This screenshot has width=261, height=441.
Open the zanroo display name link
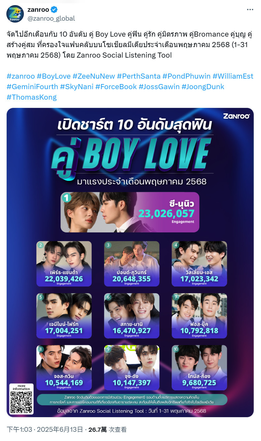(x=38, y=10)
